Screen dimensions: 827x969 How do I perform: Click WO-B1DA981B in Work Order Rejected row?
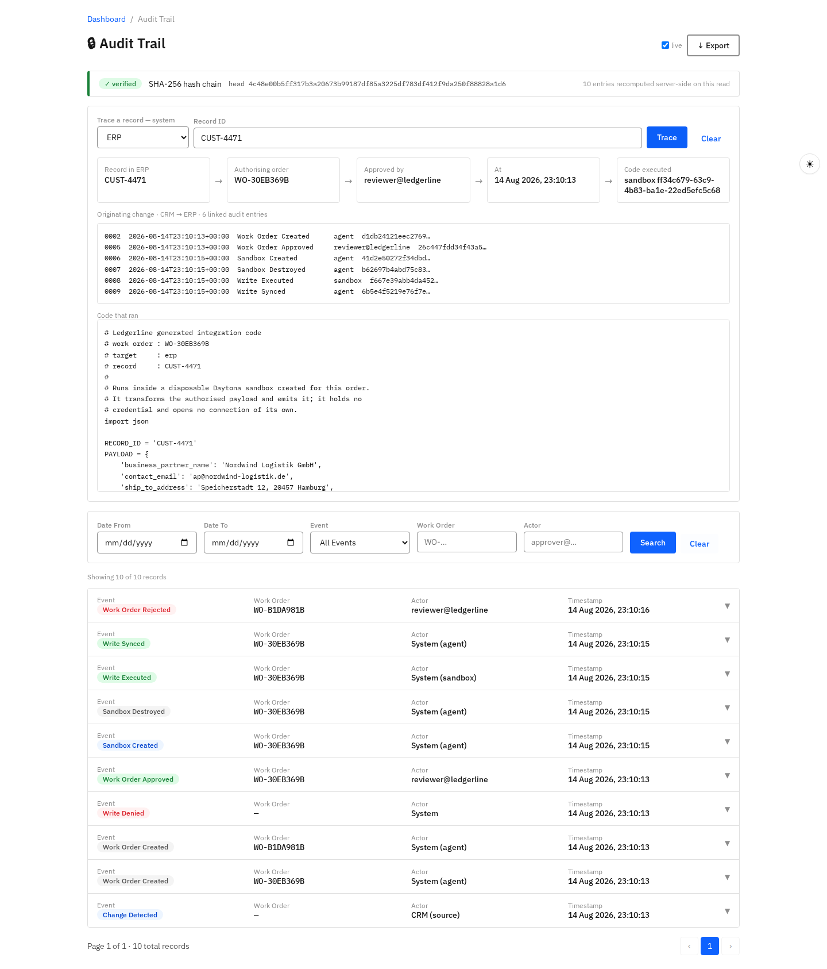(x=279, y=610)
